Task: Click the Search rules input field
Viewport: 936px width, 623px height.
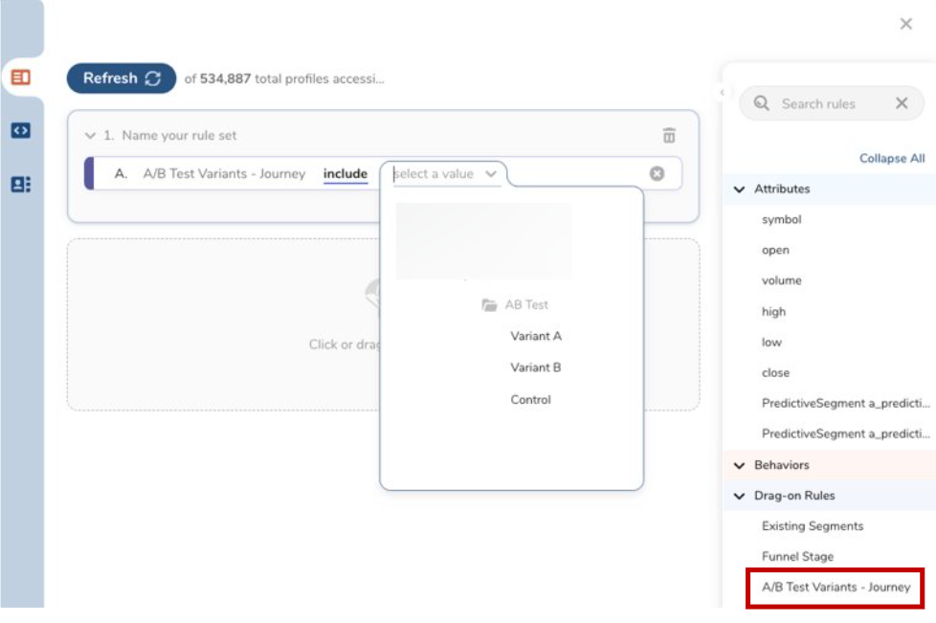Action: (x=823, y=103)
